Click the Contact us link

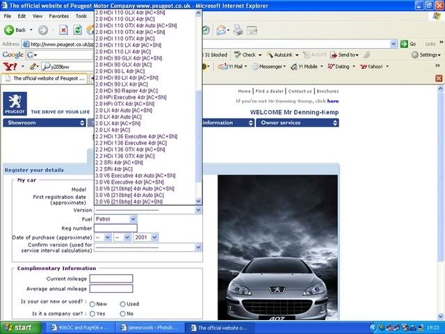300,91
